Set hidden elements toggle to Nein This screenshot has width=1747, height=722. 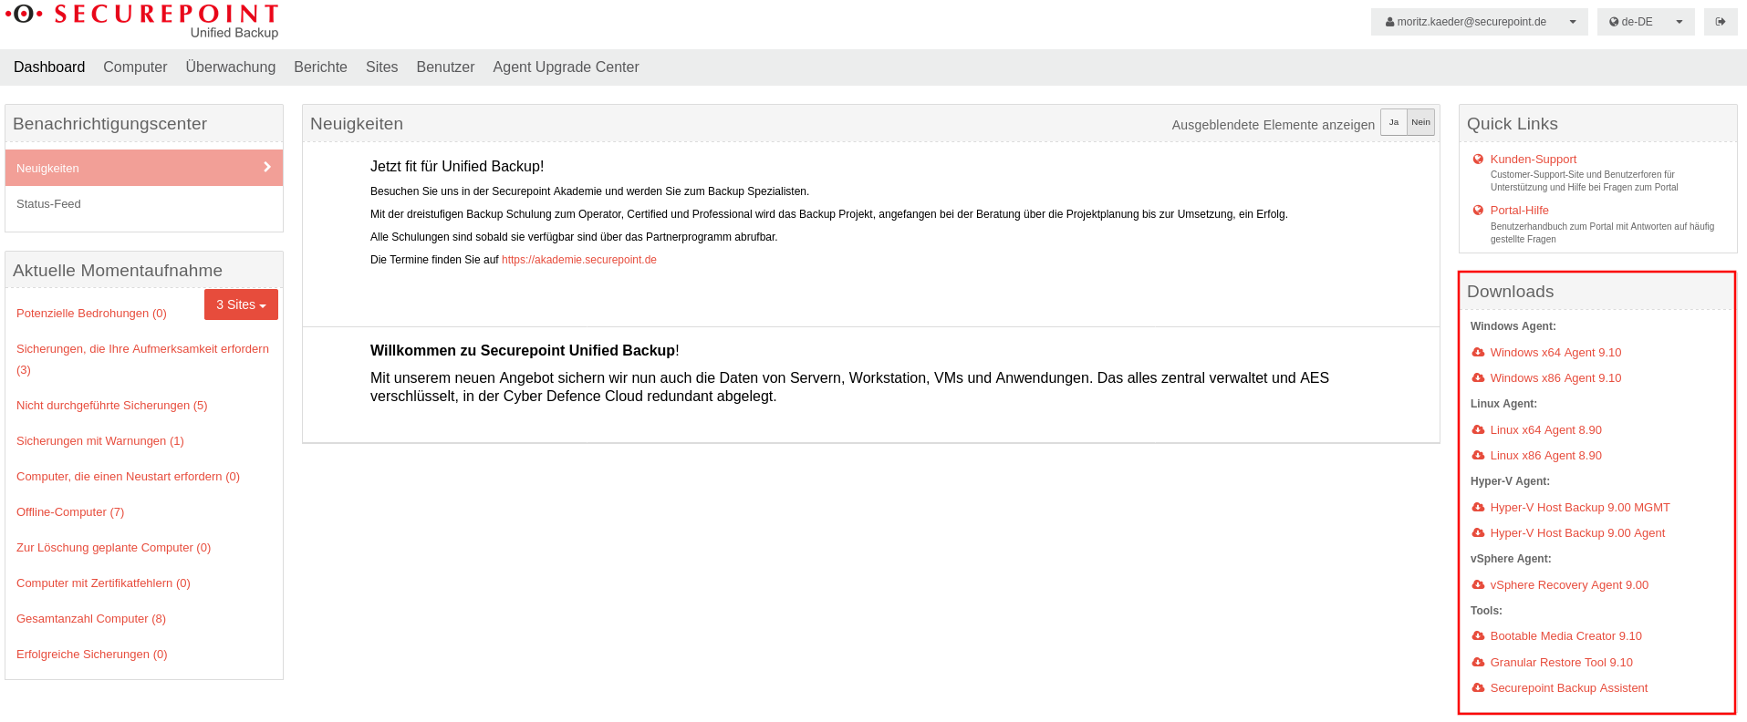1421,122
